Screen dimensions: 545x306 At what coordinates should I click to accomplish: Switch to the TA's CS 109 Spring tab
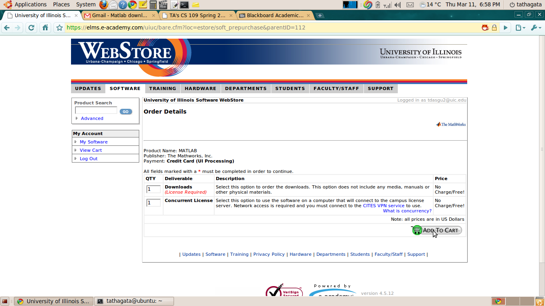(x=197, y=16)
